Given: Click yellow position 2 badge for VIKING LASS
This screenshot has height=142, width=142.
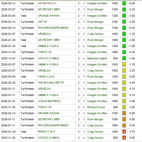Looking at the screenshot, I should (x=124, y=77).
